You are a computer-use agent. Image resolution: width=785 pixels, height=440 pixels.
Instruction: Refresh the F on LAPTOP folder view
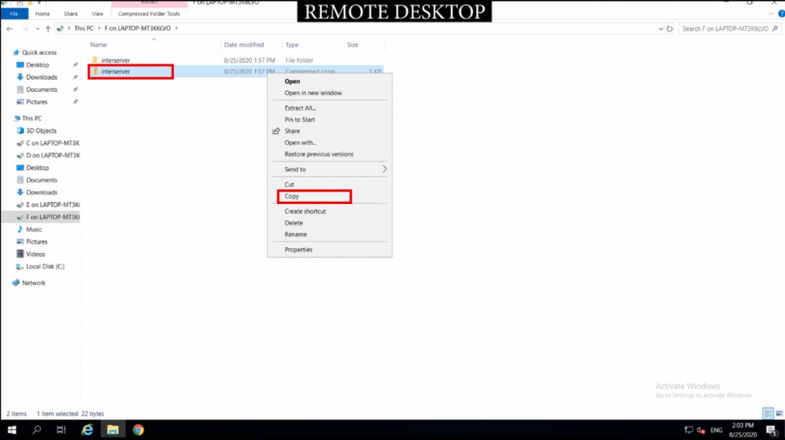click(669, 28)
